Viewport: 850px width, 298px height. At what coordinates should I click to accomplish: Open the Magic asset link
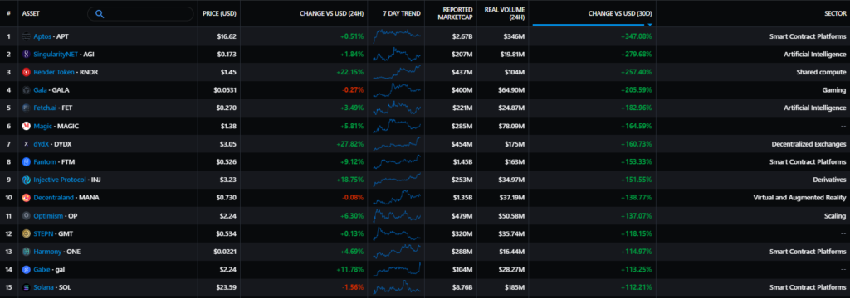pyautogui.click(x=43, y=126)
